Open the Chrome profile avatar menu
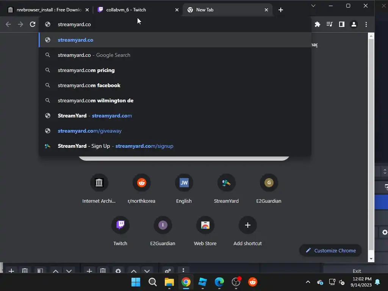Screen dimensions: 388x291 tap(354, 24)
